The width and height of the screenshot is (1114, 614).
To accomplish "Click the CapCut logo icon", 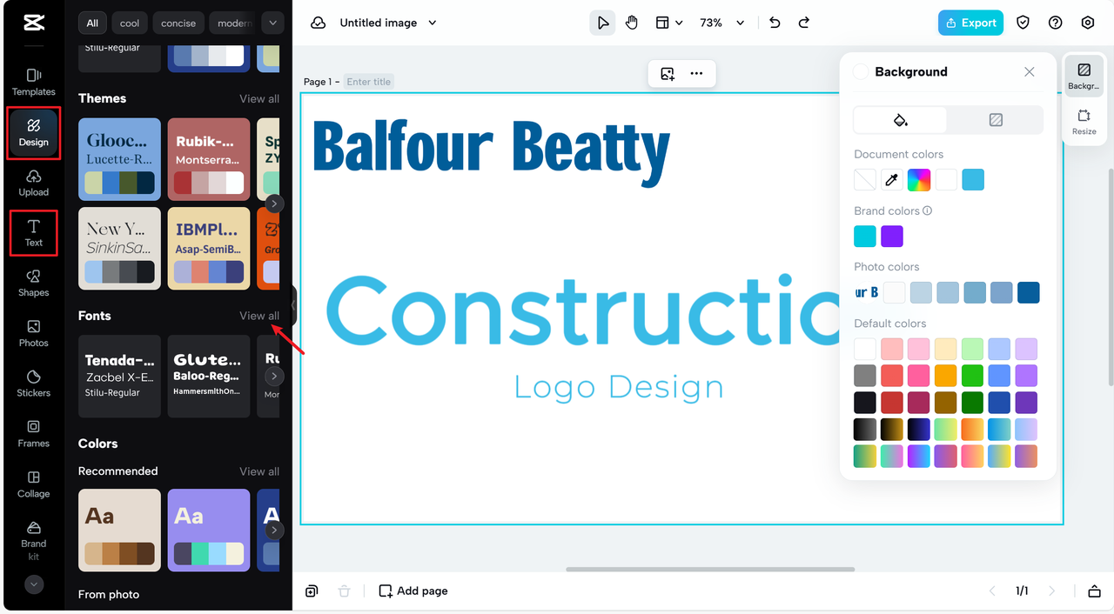I will [x=34, y=23].
